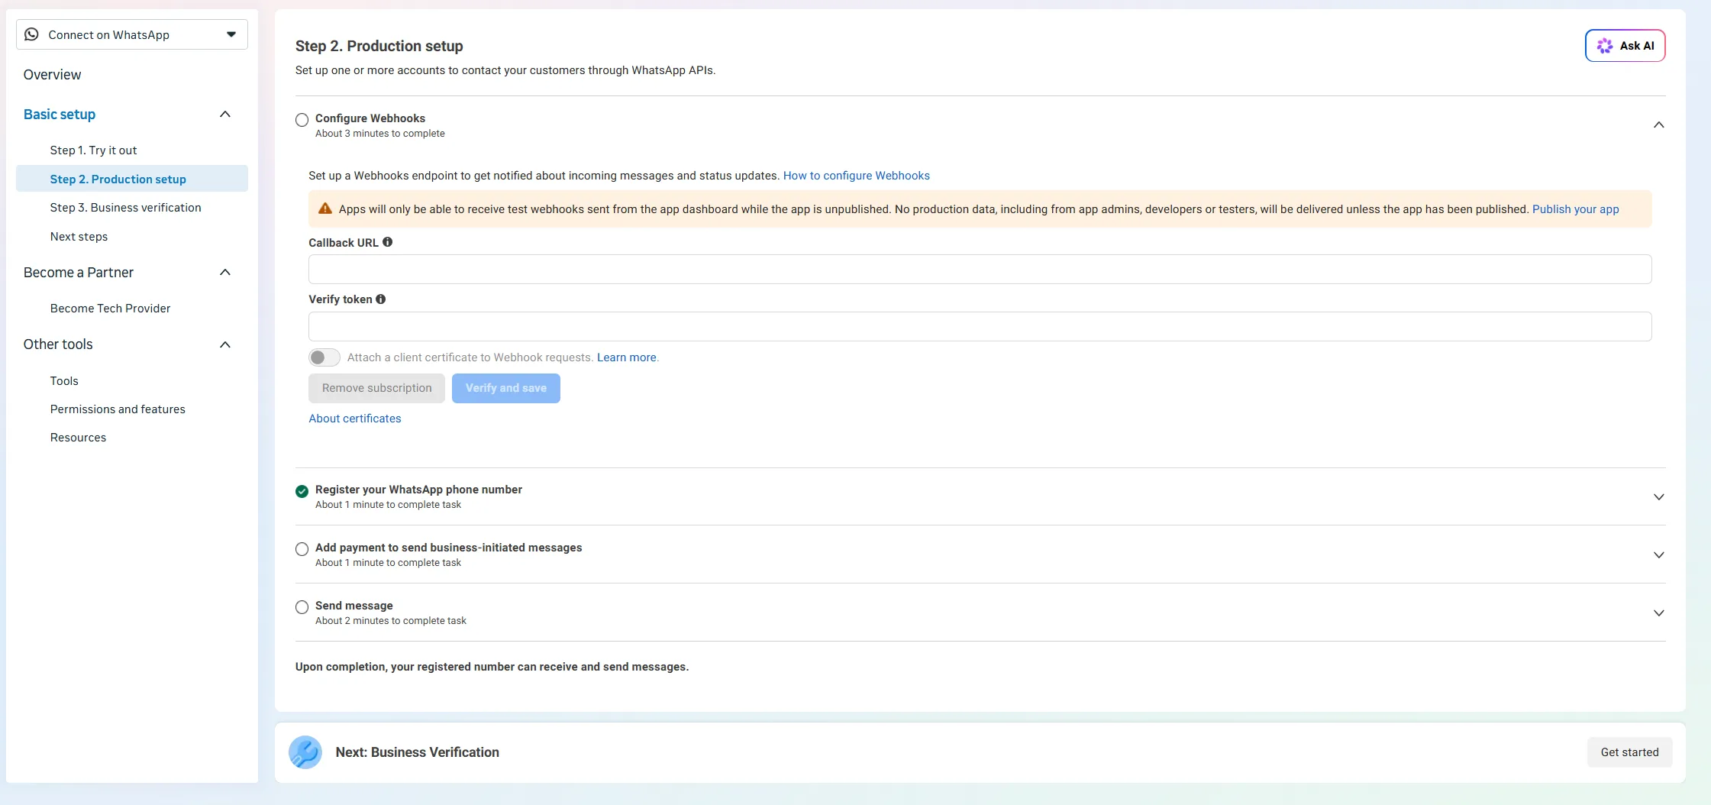Select the Configure Webhooks status circle
The height and width of the screenshot is (805, 1711).
pyautogui.click(x=302, y=120)
